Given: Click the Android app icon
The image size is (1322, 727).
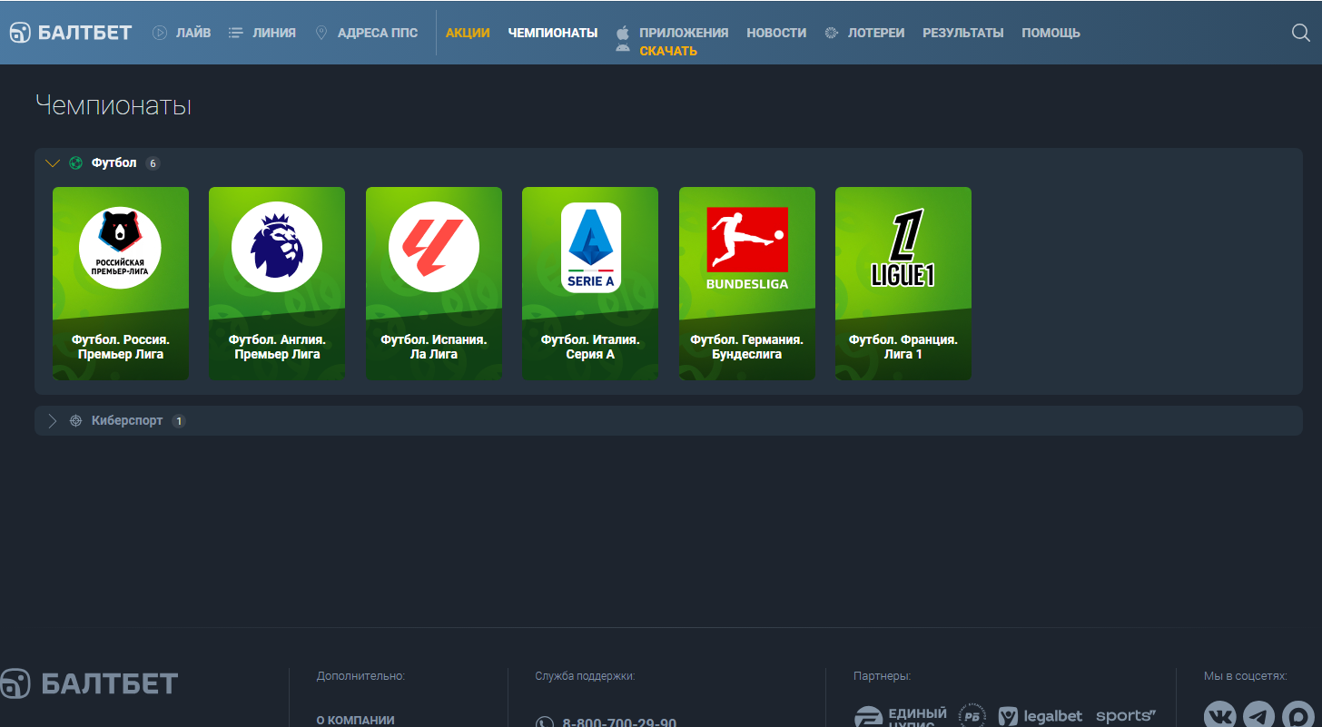Looking at the screenshot, I should (x=623, y=48).
